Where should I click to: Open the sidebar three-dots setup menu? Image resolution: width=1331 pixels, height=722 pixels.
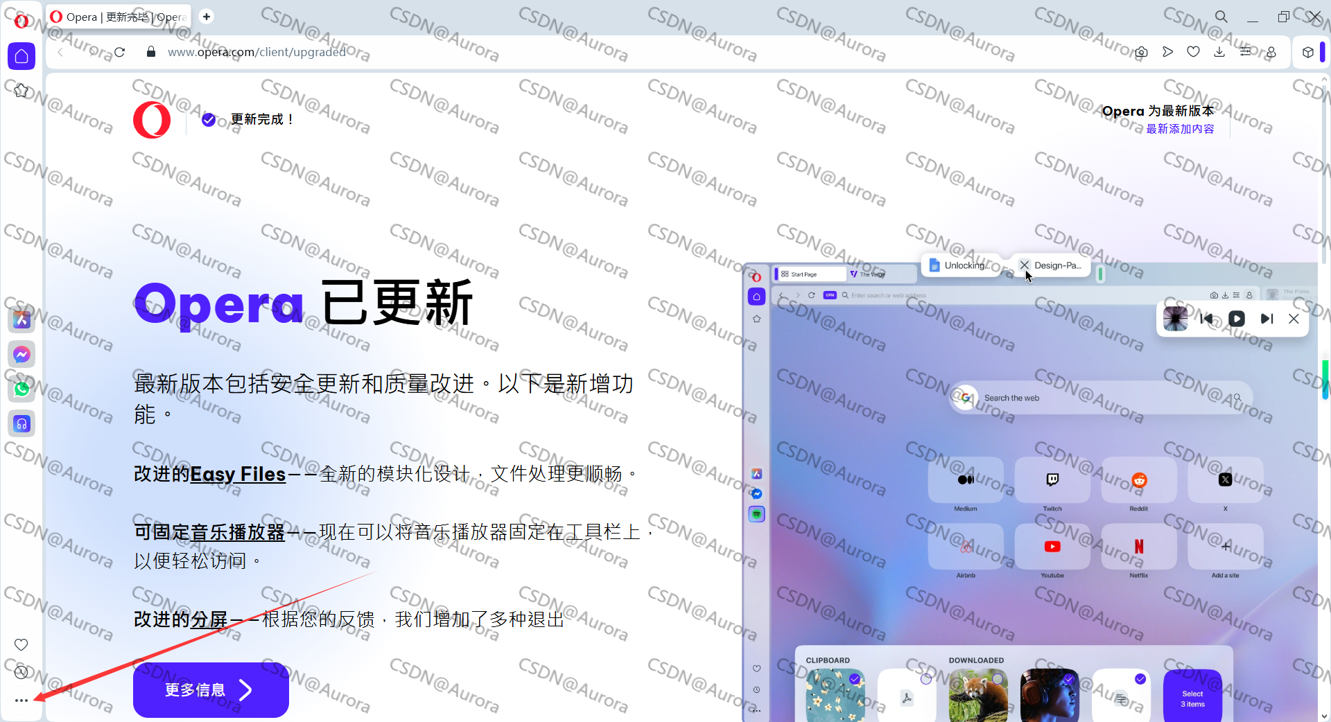click(x=21, y=701)
